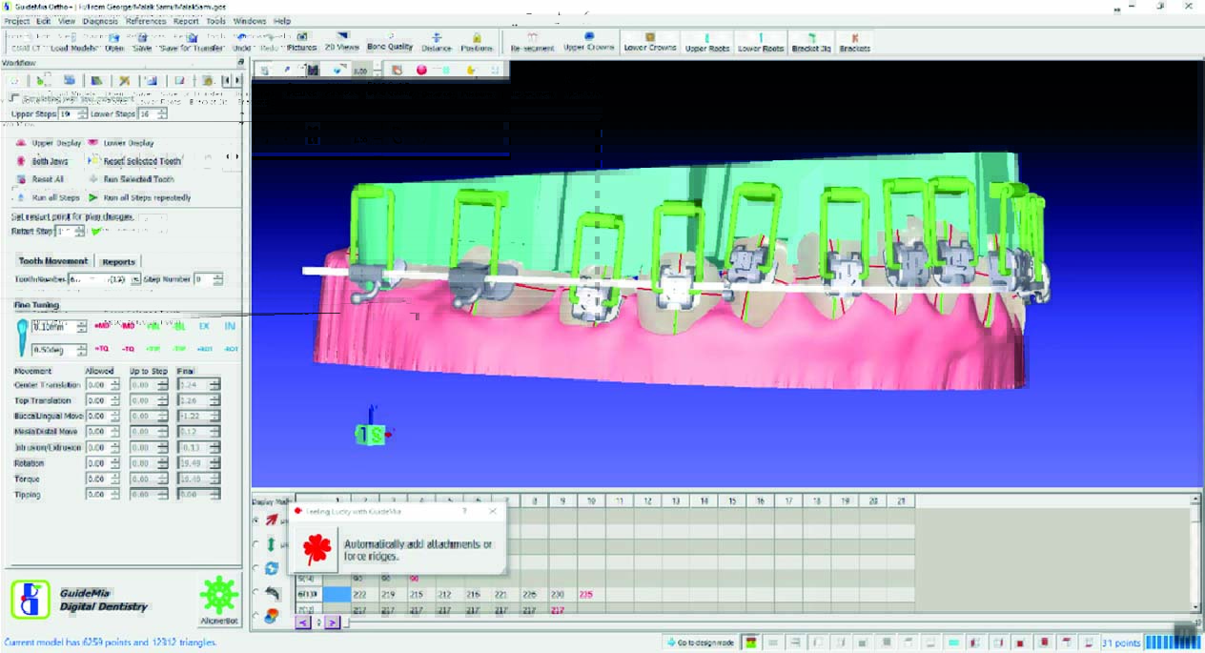Click the Brackets toolbar icon
1205x653 pixels.
(x=854, y=42)
